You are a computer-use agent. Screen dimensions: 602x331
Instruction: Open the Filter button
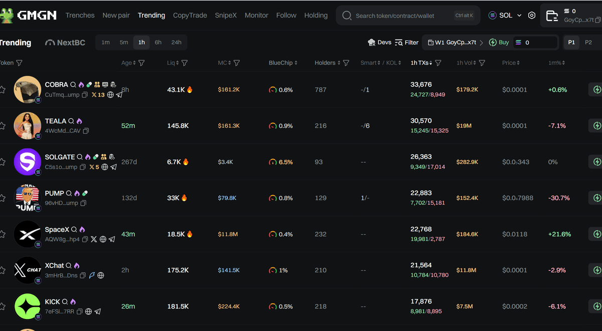(407, 43)
